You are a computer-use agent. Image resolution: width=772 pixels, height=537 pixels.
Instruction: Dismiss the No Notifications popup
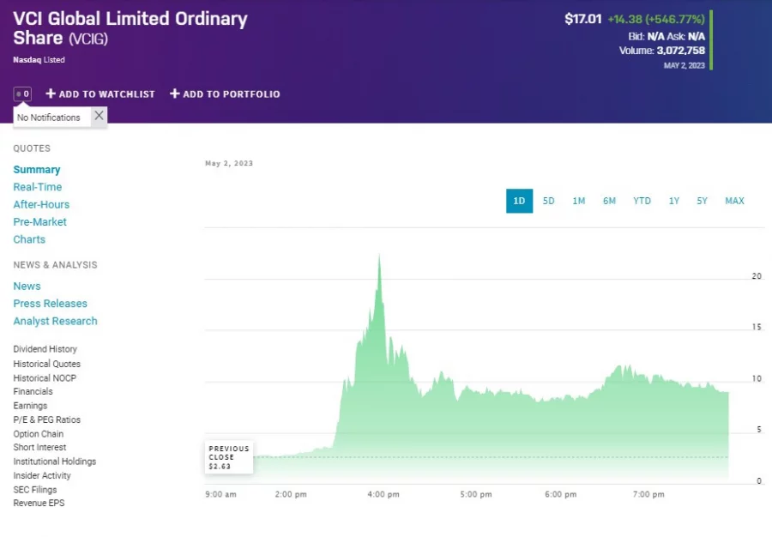coord(98,115)
